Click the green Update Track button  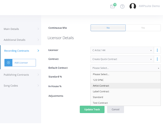92,109
